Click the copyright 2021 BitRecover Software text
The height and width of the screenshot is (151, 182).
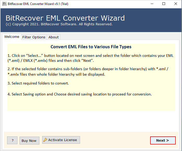[x=59, y=24]
